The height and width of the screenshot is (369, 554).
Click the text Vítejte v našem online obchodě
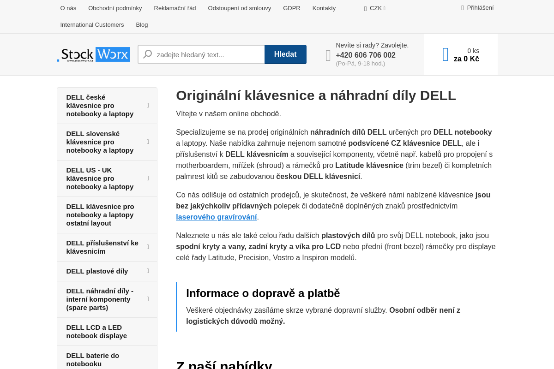point(229,114)
